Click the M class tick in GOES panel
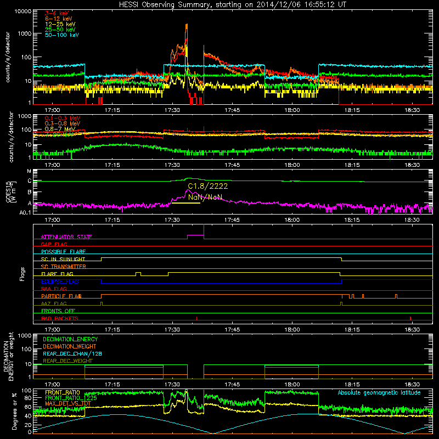Viewport: 439px width, 439px height. pyautogui.click(x=29, y=171)
